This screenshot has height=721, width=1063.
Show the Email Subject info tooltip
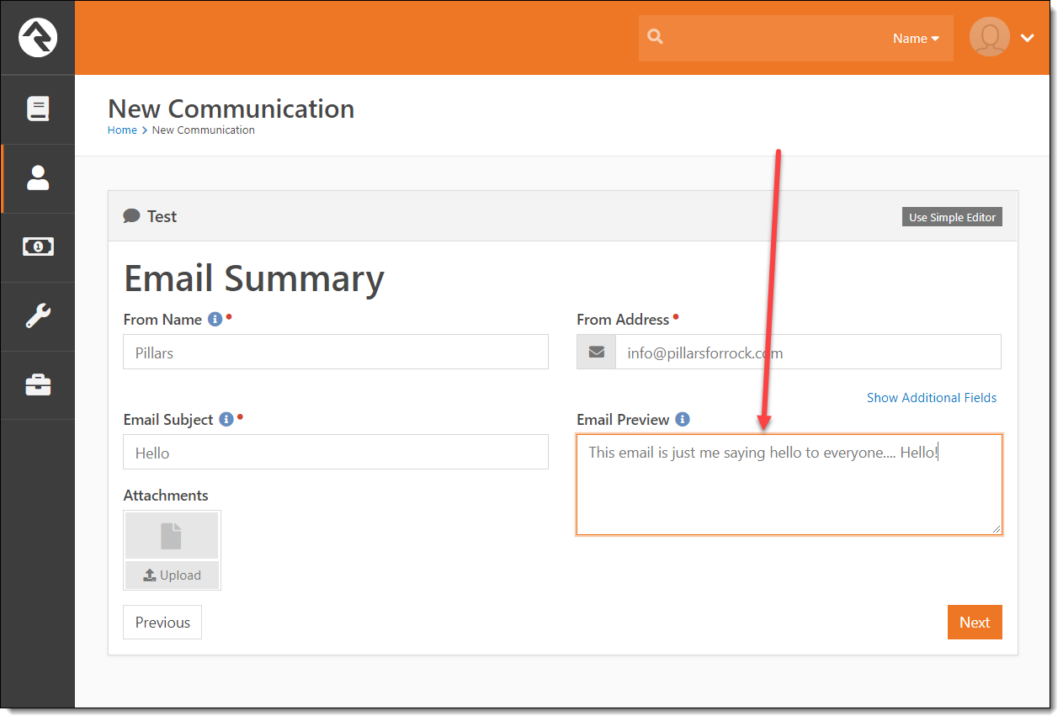point(226,419)
